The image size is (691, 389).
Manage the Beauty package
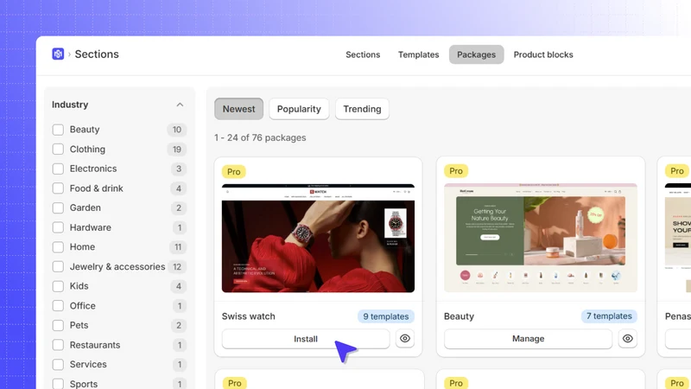pos(528,339)
